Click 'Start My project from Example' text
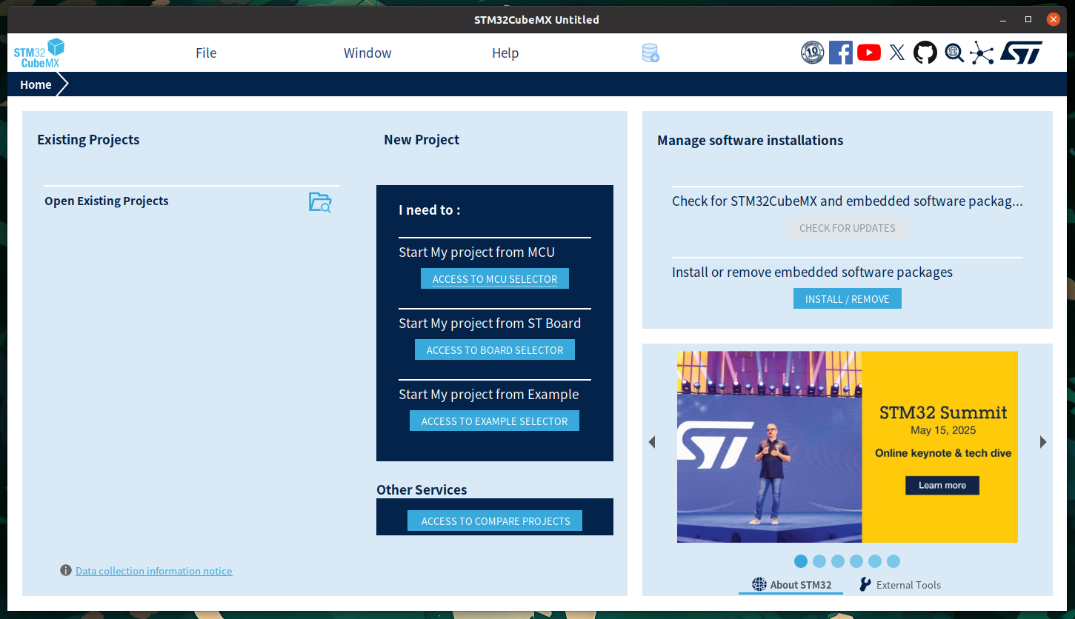 pos(489,394)
